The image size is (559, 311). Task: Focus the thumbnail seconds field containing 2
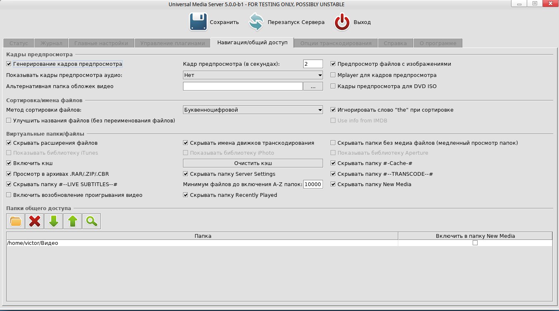pos(313,64)
